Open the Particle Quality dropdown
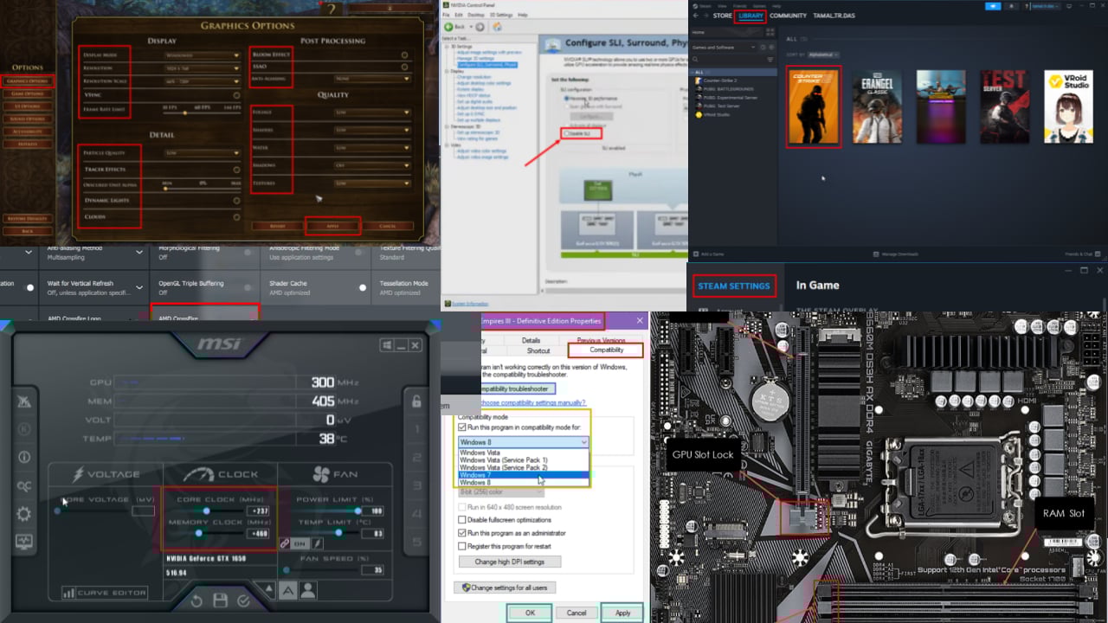Screen dimensions: 1108x623 pos(202,153)
